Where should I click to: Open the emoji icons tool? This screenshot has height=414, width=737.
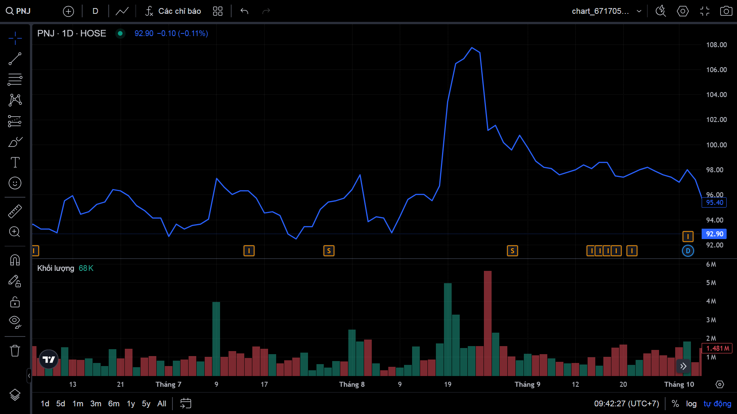15,183
